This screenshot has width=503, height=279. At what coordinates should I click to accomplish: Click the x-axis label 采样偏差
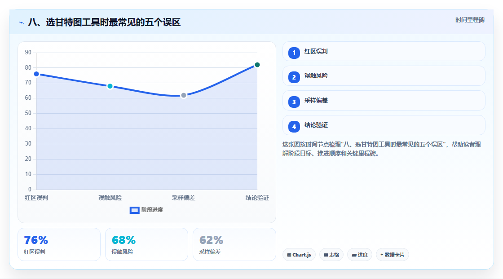coord(184,198)
